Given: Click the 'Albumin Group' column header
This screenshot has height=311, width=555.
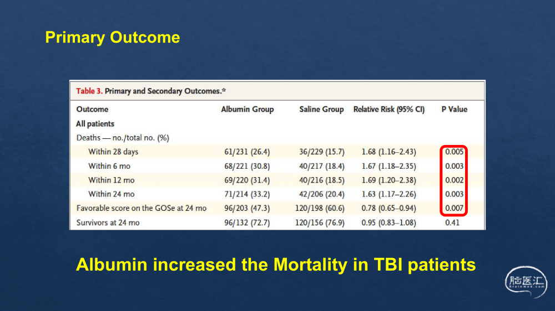Looking at the screenshot, I should (x=248, y=110).
